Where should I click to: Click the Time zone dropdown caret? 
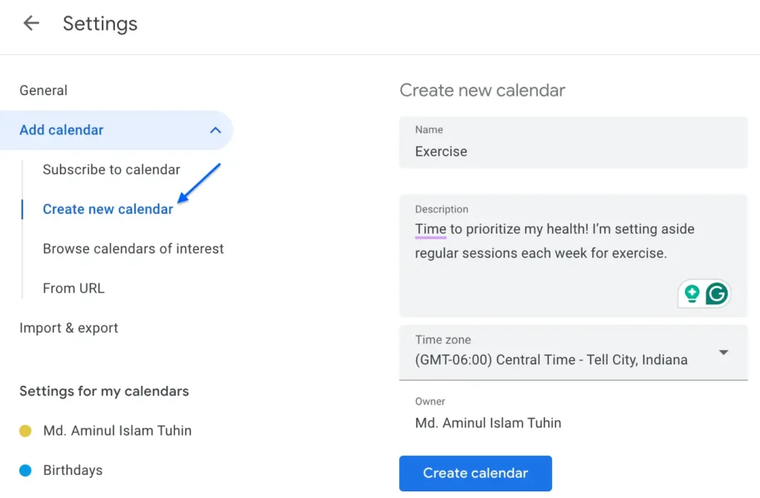coord(723,353)
